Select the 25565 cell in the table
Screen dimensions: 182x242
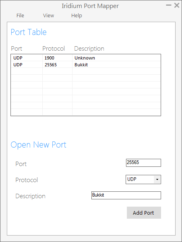click(57, 65)
